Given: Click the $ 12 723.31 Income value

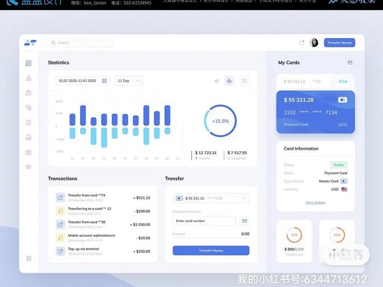Looking at the screenshot, I should pos(206,153).
